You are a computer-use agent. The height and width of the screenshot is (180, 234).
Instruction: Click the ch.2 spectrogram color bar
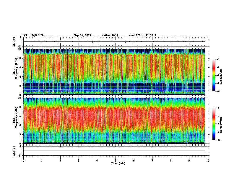[214, 124]
